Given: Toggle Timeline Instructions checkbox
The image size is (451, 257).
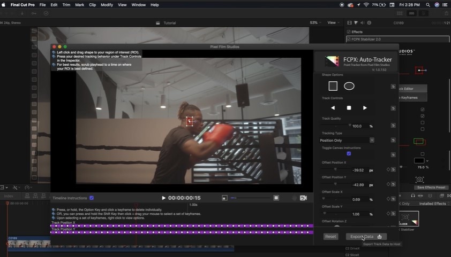Looking at the screenshot, I should click(92, 198).
